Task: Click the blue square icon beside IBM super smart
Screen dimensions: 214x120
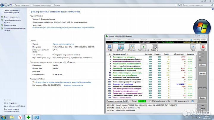Action: (192, 101)
